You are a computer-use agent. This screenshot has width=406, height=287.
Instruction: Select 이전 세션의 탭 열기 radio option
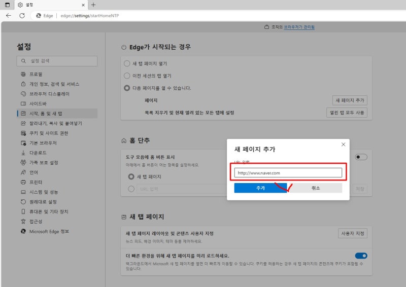pos(127,76)
